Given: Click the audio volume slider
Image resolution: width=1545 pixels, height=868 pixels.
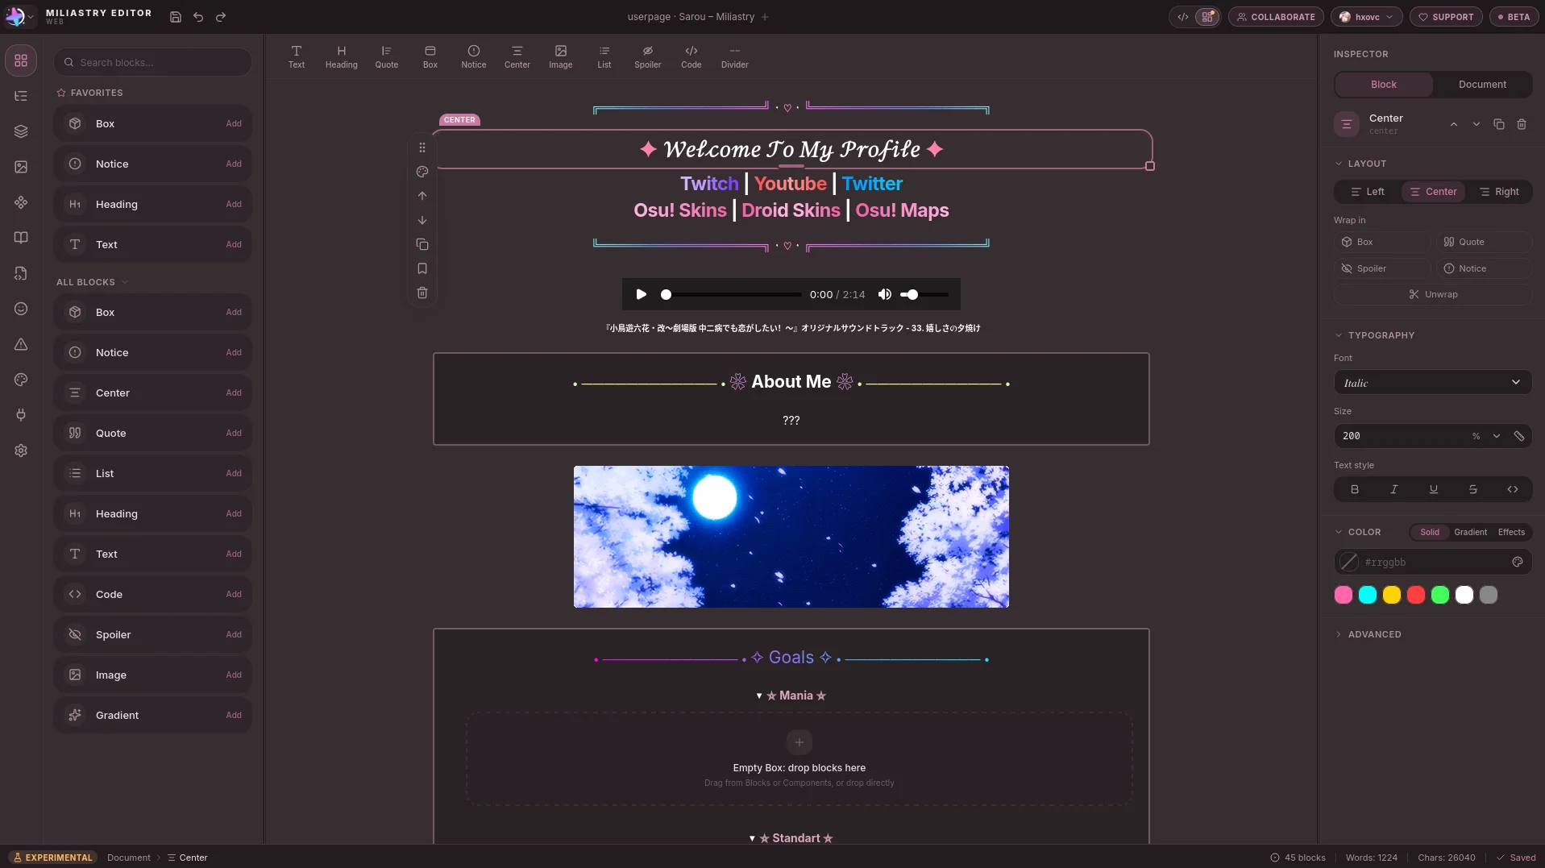Looking at the screenshot, I should point(924,295).
